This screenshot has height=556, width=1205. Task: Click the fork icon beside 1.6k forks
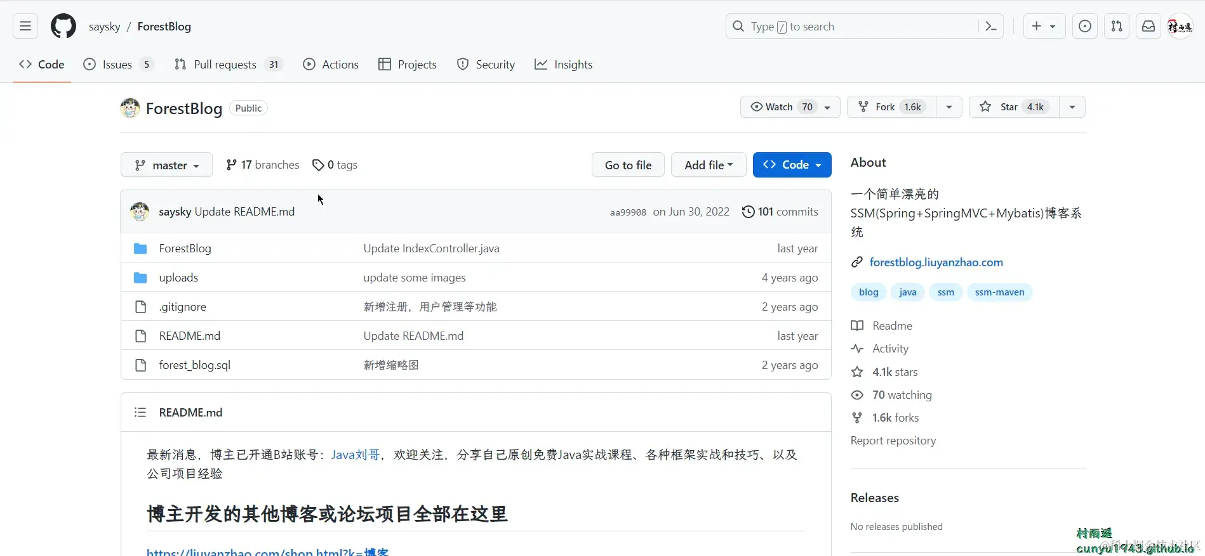click(x=857, y=418)
